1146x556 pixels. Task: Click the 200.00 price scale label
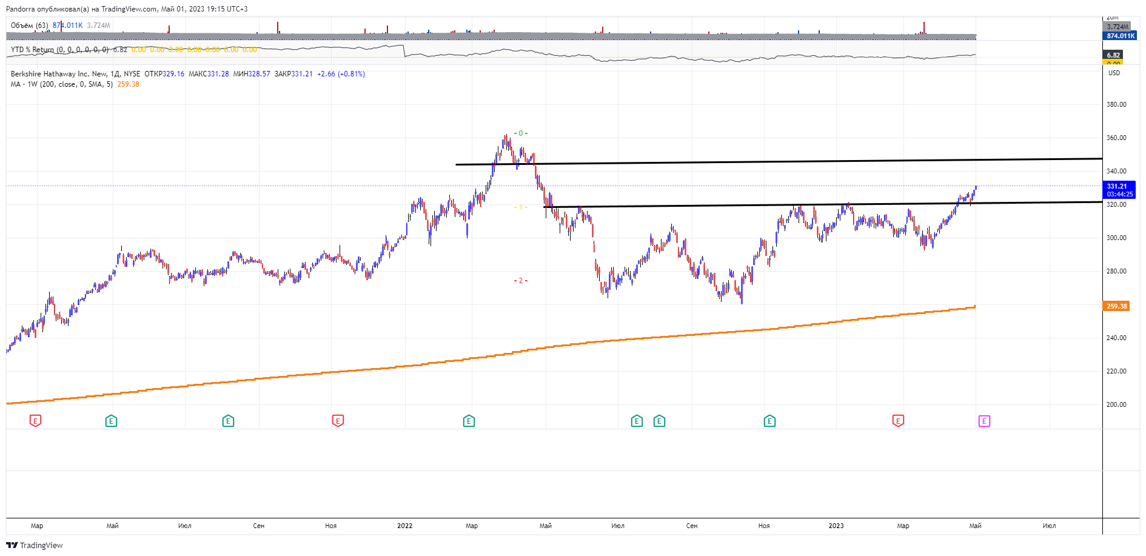pyautogui.click(x=1116, y=404)
